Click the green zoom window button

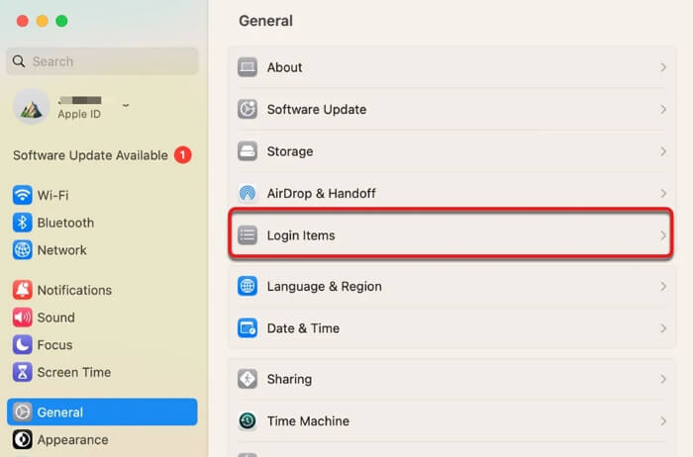[x=61, y=21]
